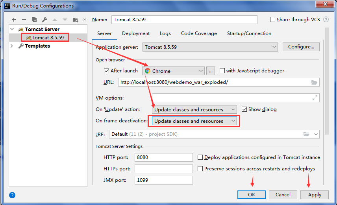
Task: Add a new configuration with plus icon
Action: pyautogui.click(x=14, y=20)
